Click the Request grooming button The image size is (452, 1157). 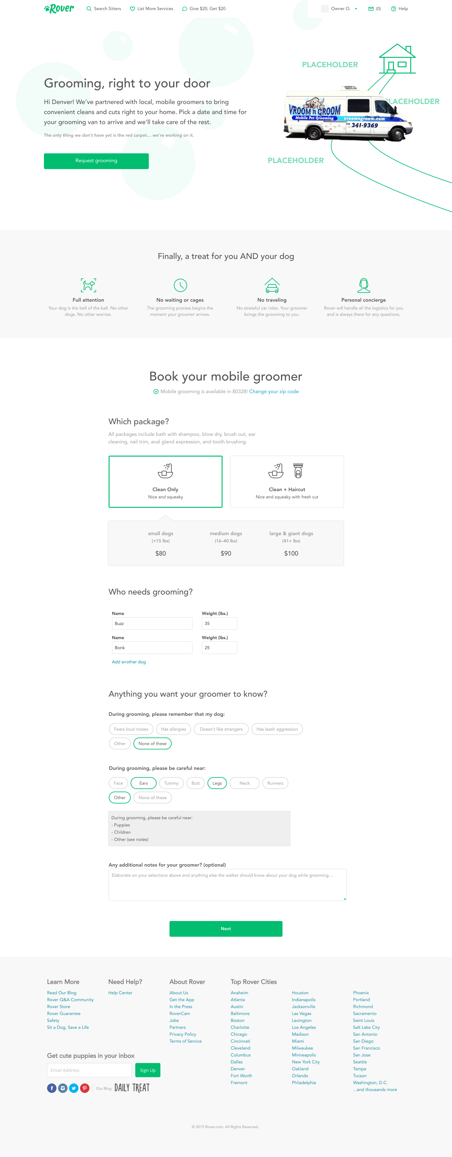96,161
